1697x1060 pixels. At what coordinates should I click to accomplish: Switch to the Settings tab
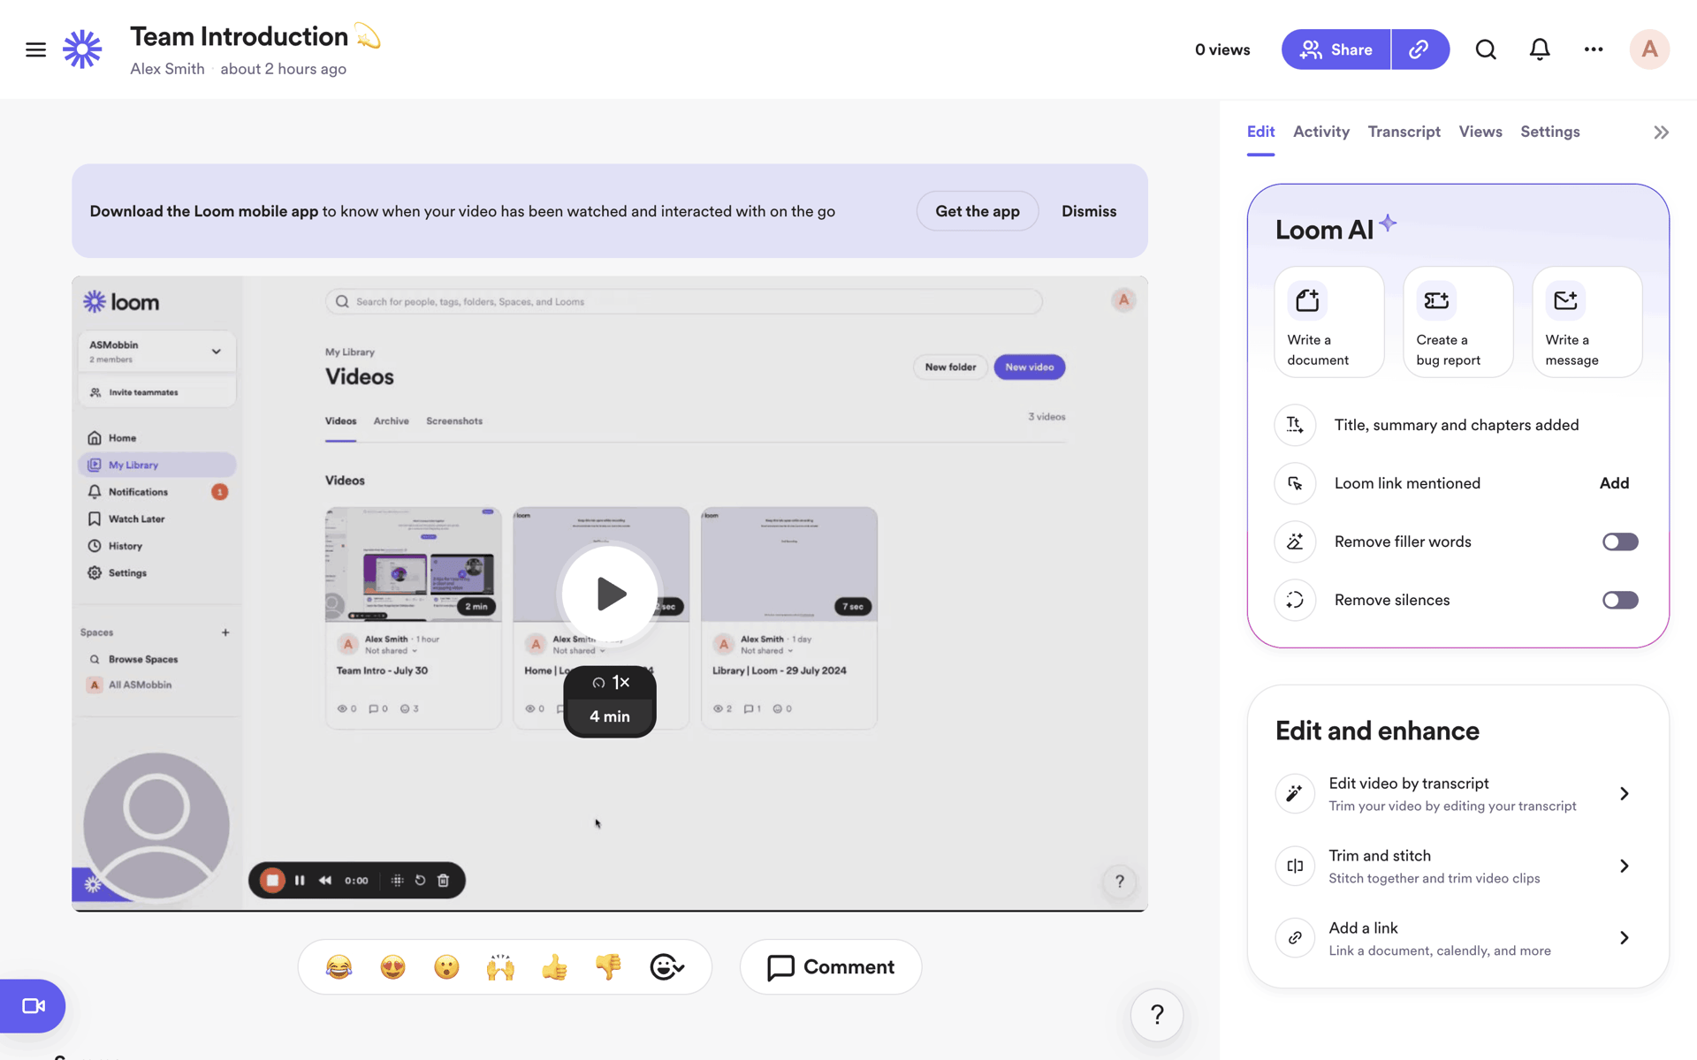pos(1549,132)
